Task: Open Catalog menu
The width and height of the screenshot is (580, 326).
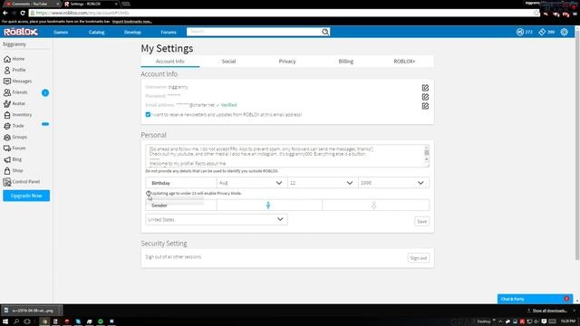Action: point(97,33)
